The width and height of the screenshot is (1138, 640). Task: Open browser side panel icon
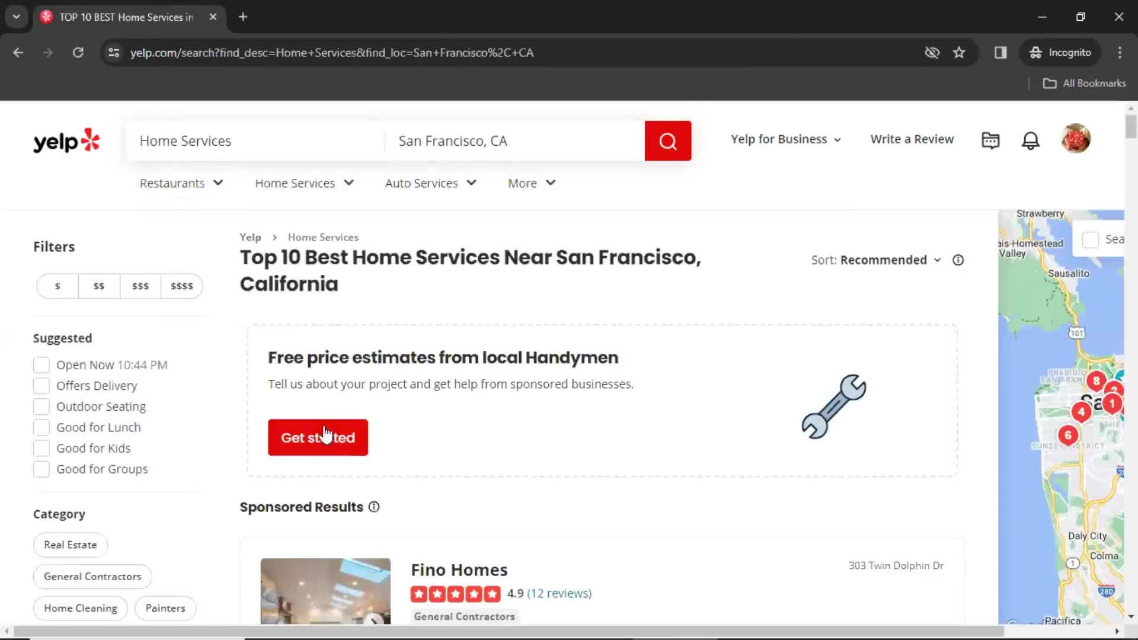1000,53
